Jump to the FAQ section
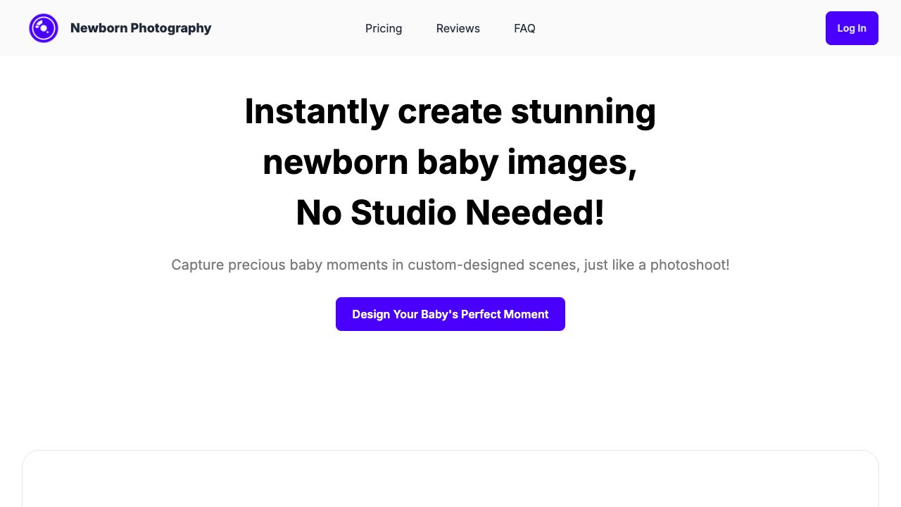 pos(524,28)
